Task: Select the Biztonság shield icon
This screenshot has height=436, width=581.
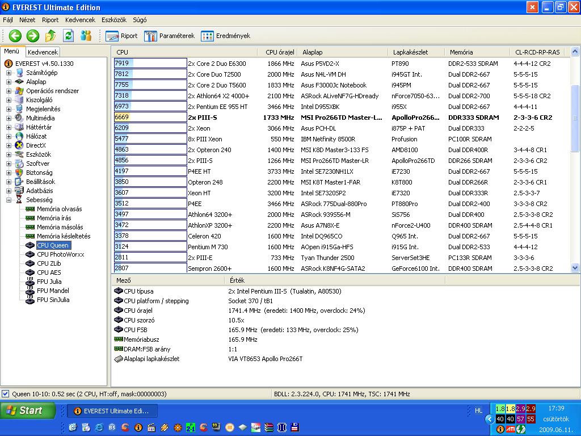Action: point(19,173)
